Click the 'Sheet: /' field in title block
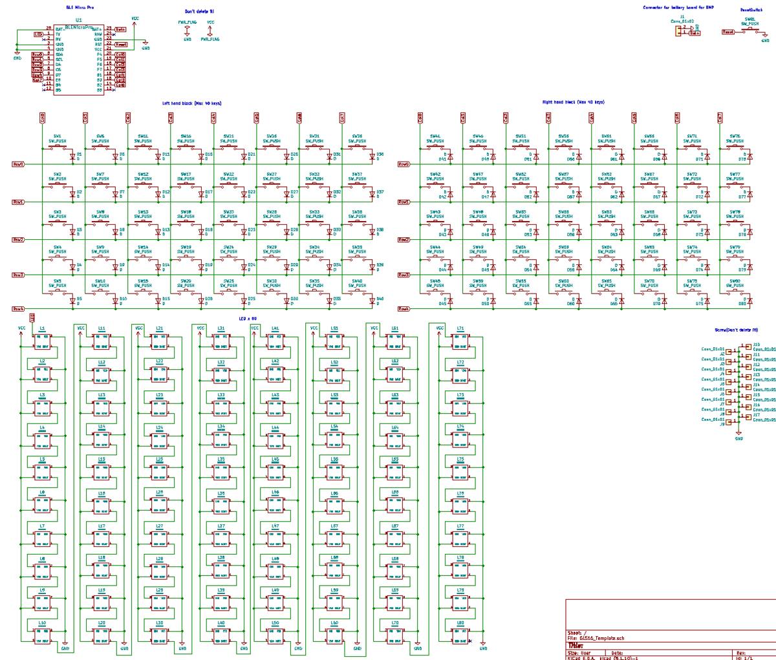The image size is (776, 660). [577, 633]
